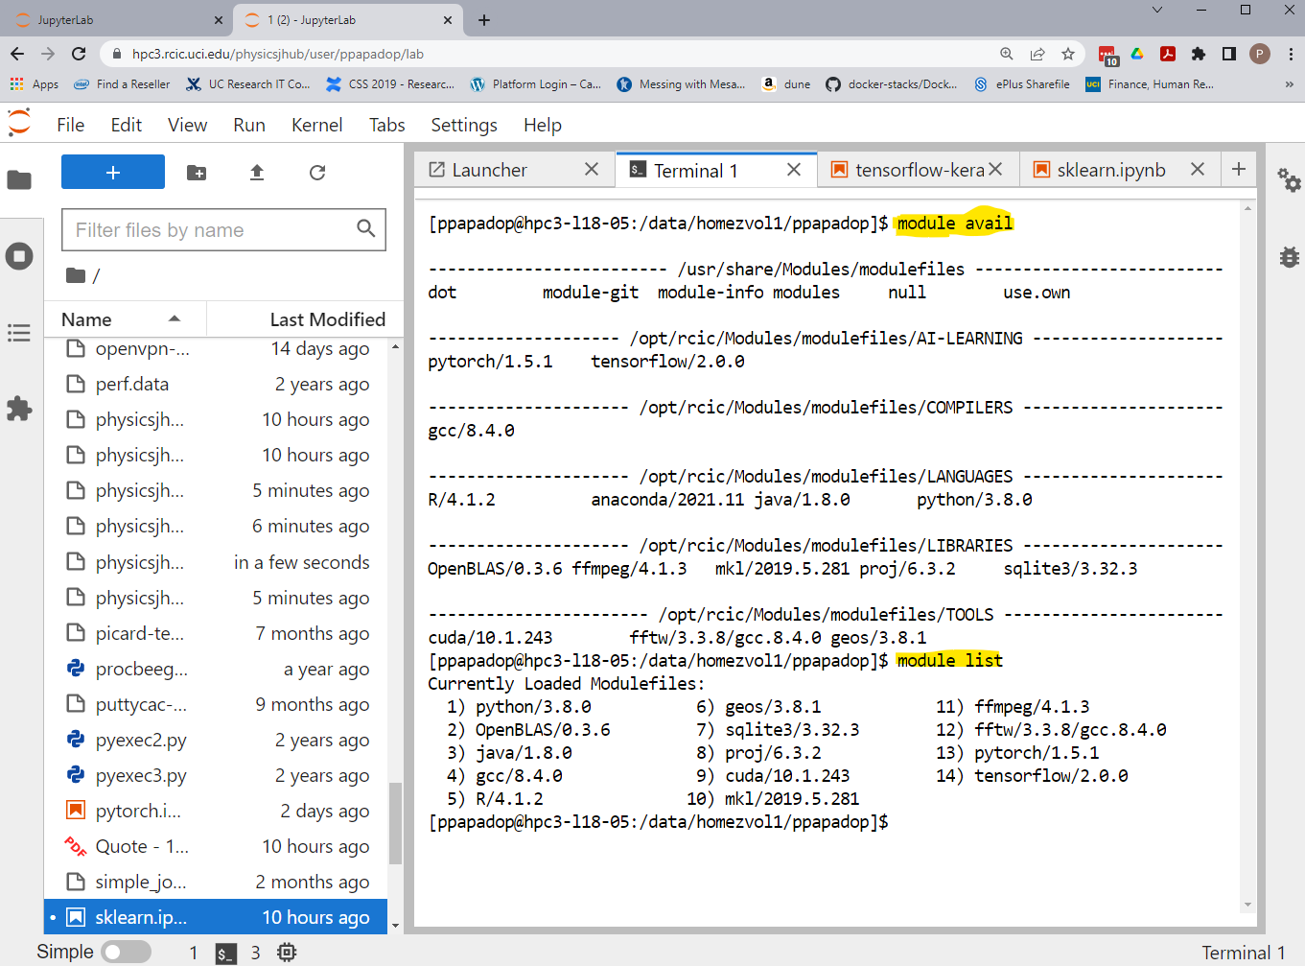The width and height of the screenshot is (1305, 966).
Task: Open the Apps bookmark
Action: (35, 84)
